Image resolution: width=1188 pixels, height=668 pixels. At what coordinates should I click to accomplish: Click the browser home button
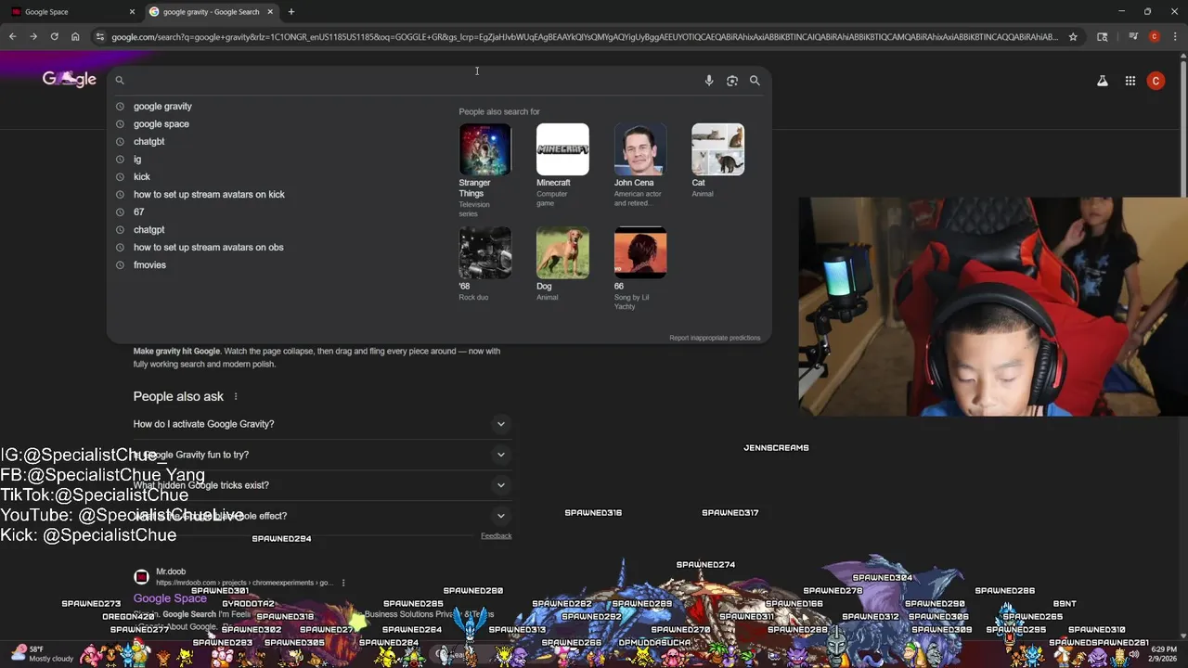tap(75, 37)
